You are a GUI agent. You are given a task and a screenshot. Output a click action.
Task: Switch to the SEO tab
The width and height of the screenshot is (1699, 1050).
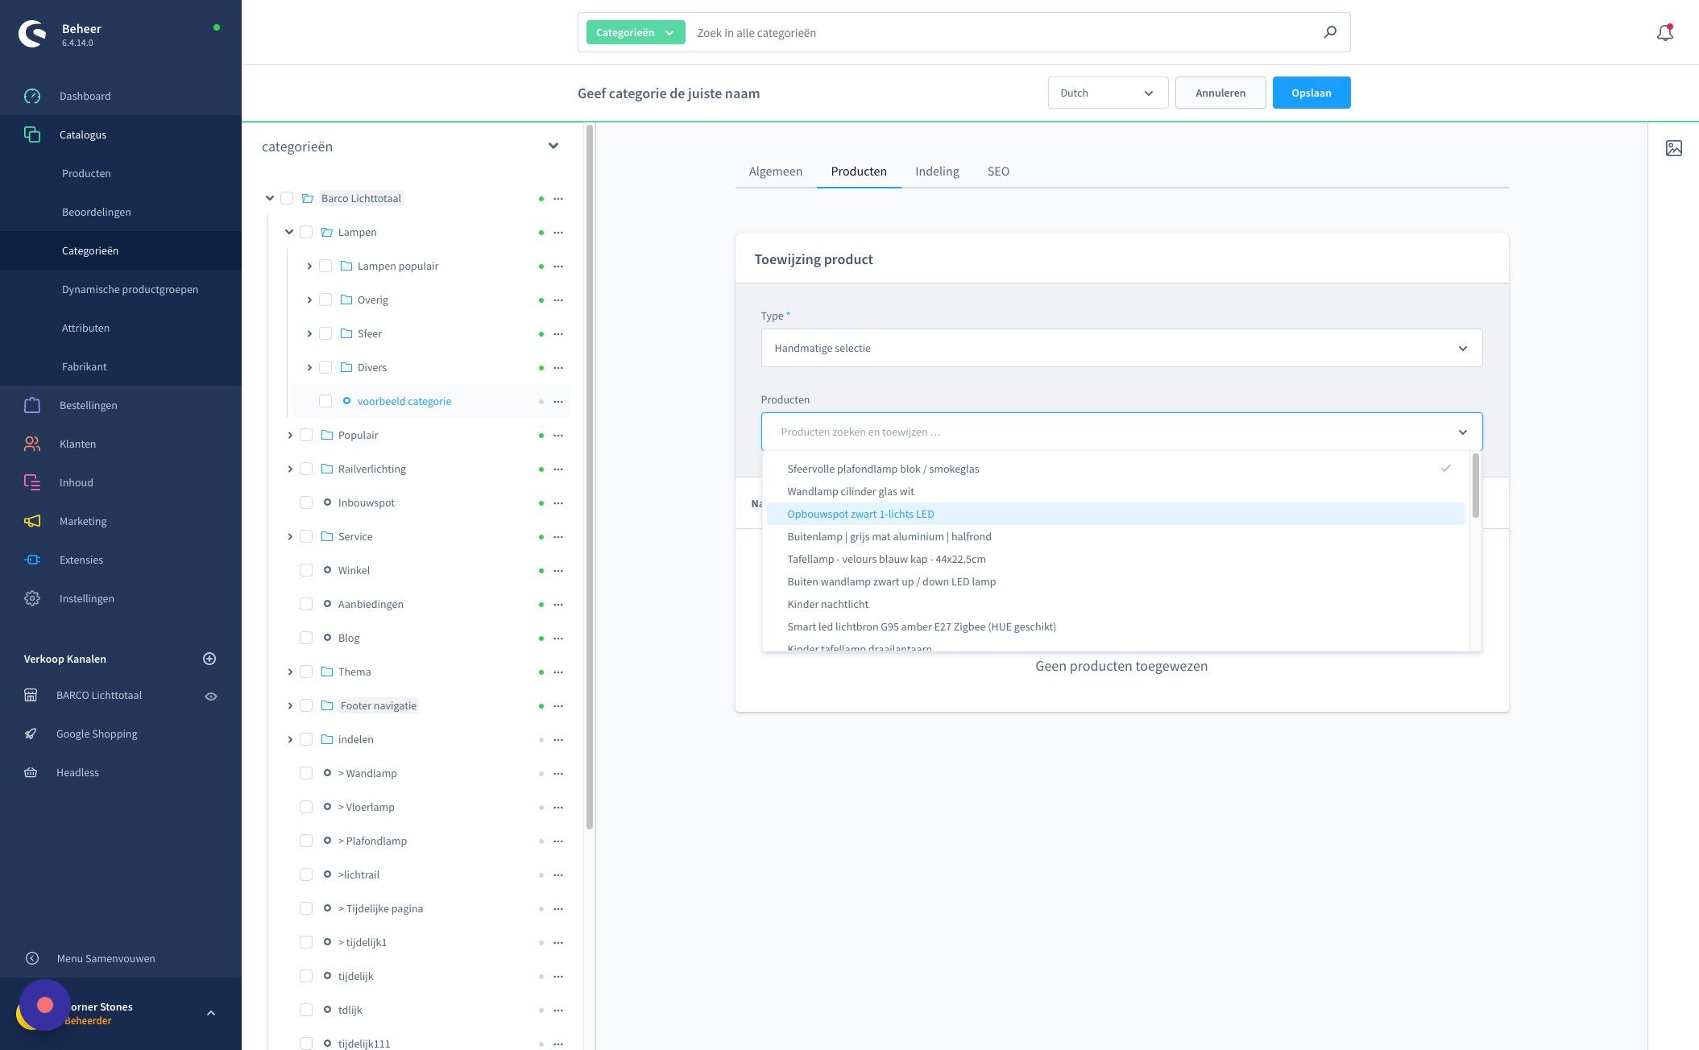point(998,171)
